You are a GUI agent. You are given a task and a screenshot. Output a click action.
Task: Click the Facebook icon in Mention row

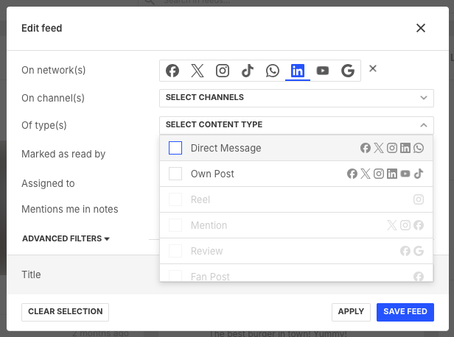(419, 225)
